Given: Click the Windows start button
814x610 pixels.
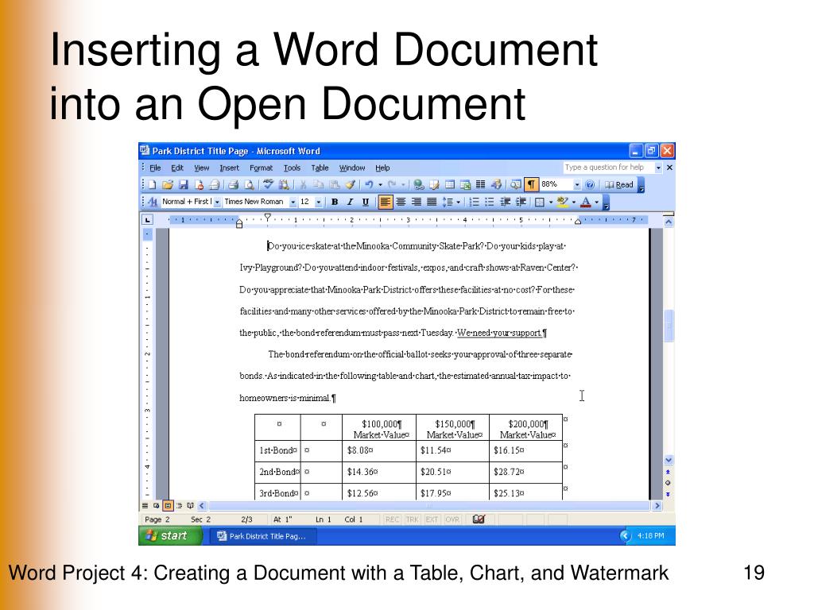Looking at the screenshot, I should 170,536.
